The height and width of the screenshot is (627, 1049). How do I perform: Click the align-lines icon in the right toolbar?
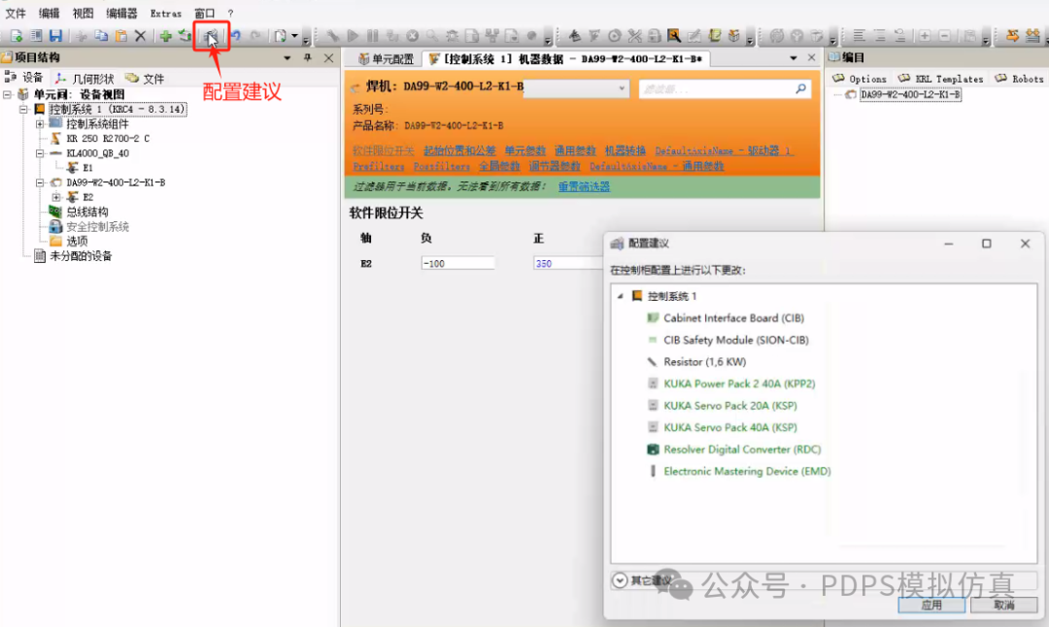pyautogui.click(x=859, y=36)
